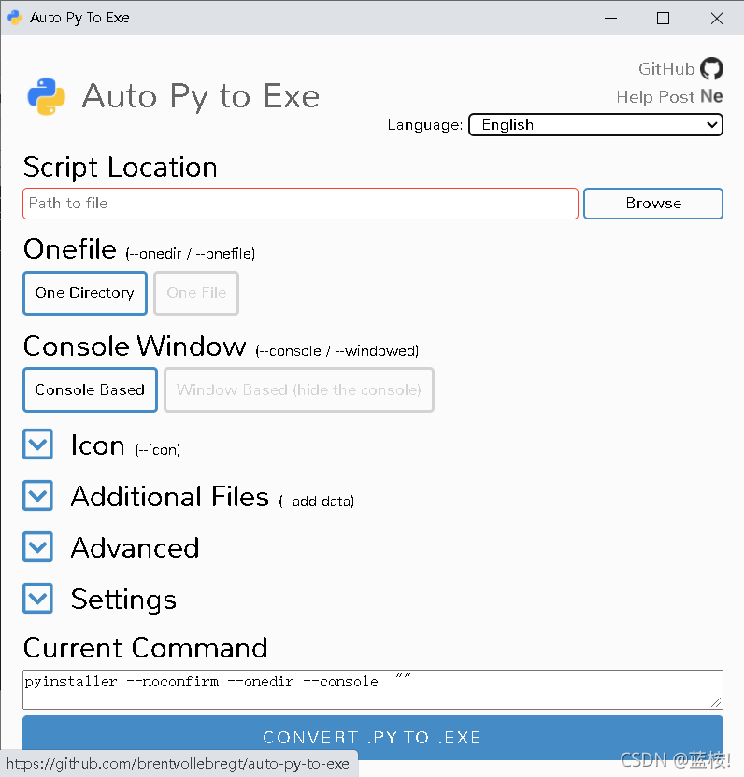Click the Current Command heading
The image size is (744, 777).
(145, 648)
